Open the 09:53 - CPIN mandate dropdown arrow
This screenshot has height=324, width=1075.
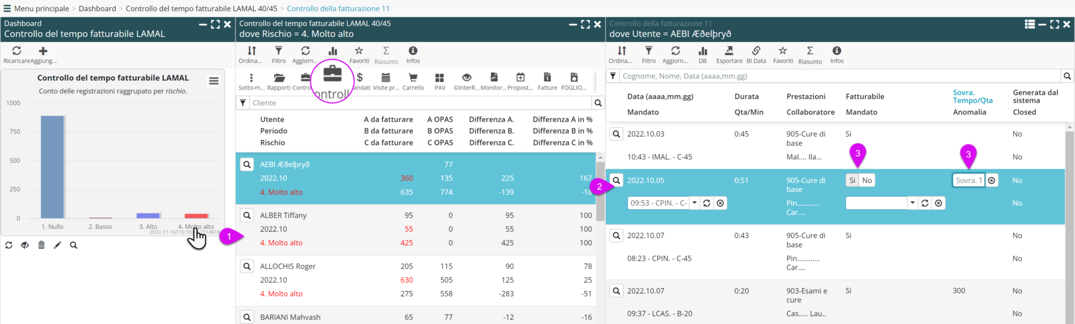pyautogui.click(x=694, y=203)
